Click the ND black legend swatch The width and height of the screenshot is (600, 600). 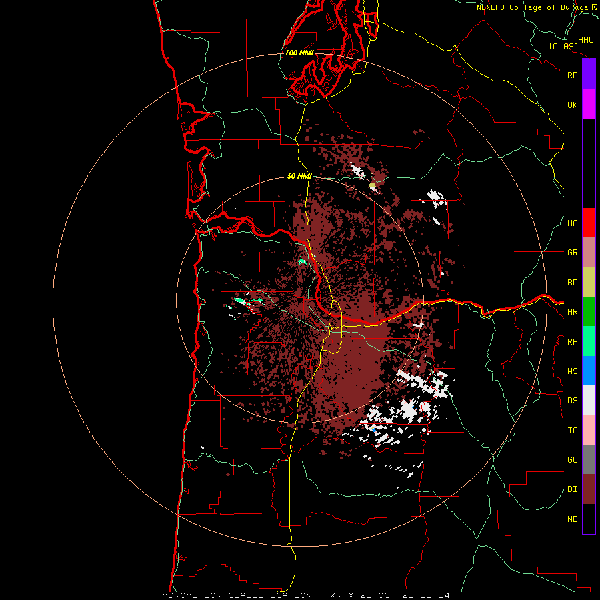(589, 519)
